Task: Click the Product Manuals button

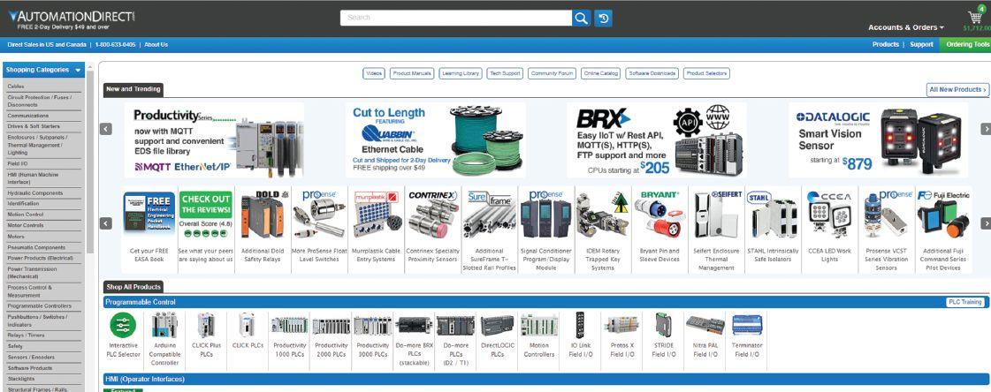Action: (412, 73)
